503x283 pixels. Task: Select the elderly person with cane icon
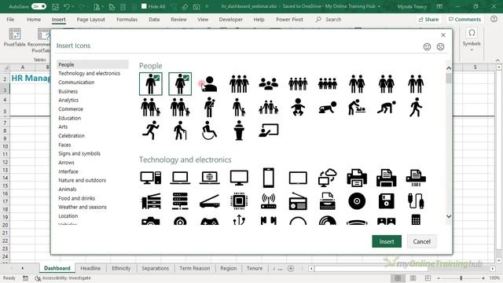[x=180, y=130]
